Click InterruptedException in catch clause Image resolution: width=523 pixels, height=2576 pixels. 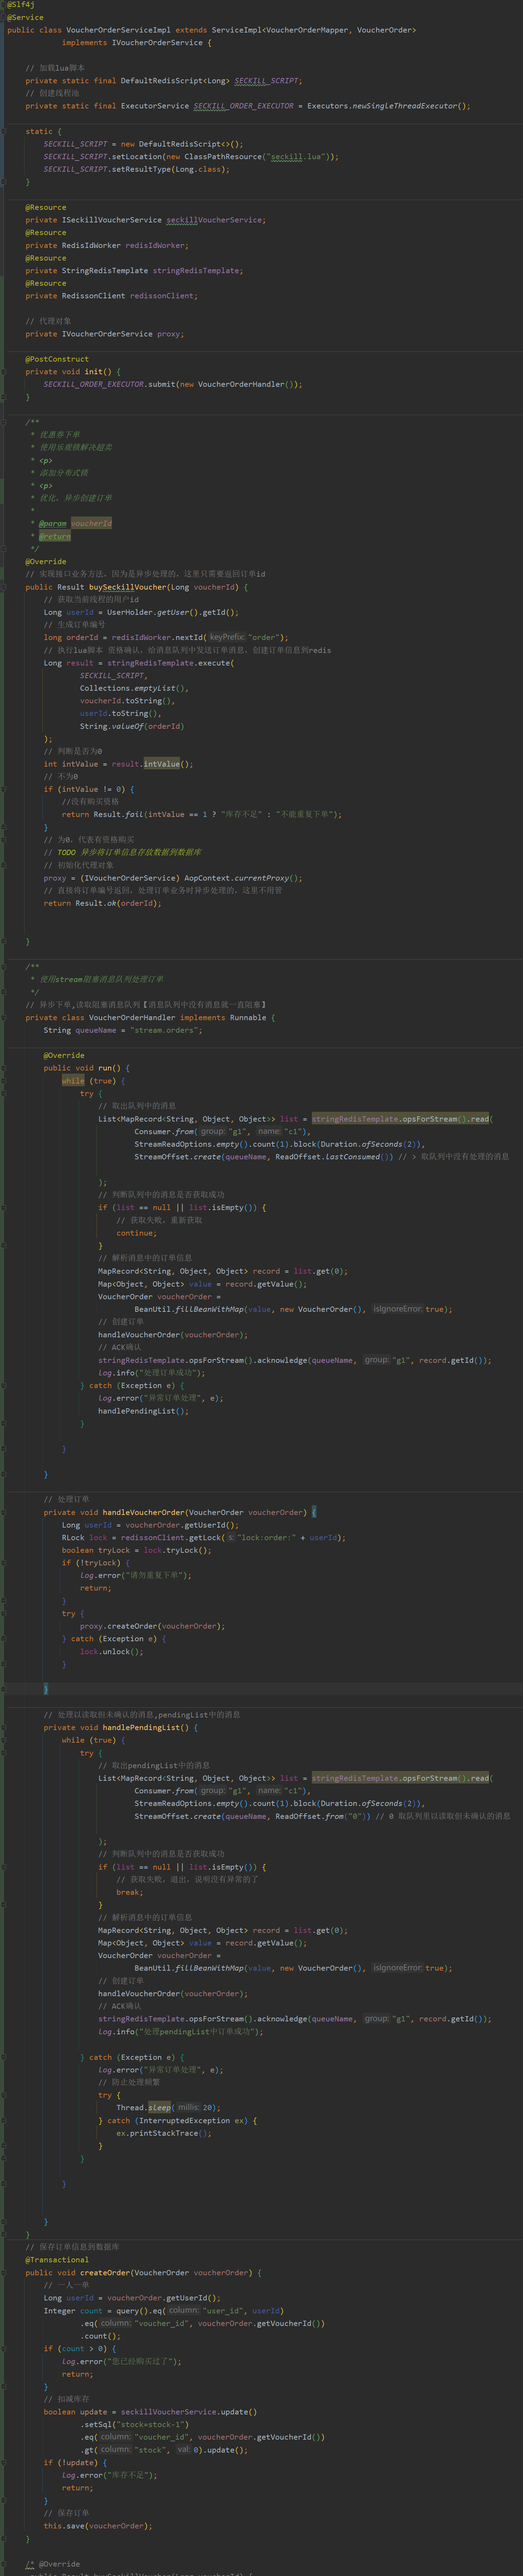tap(184, 2121)
